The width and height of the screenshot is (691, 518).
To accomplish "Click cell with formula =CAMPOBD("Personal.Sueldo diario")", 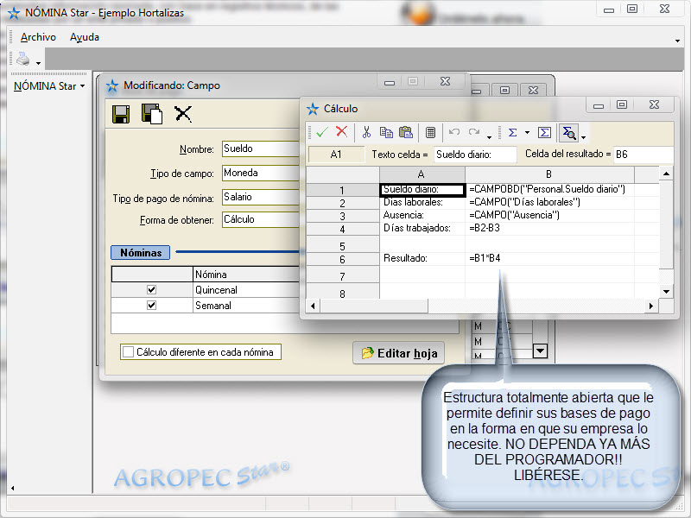I will click(549, 189).
